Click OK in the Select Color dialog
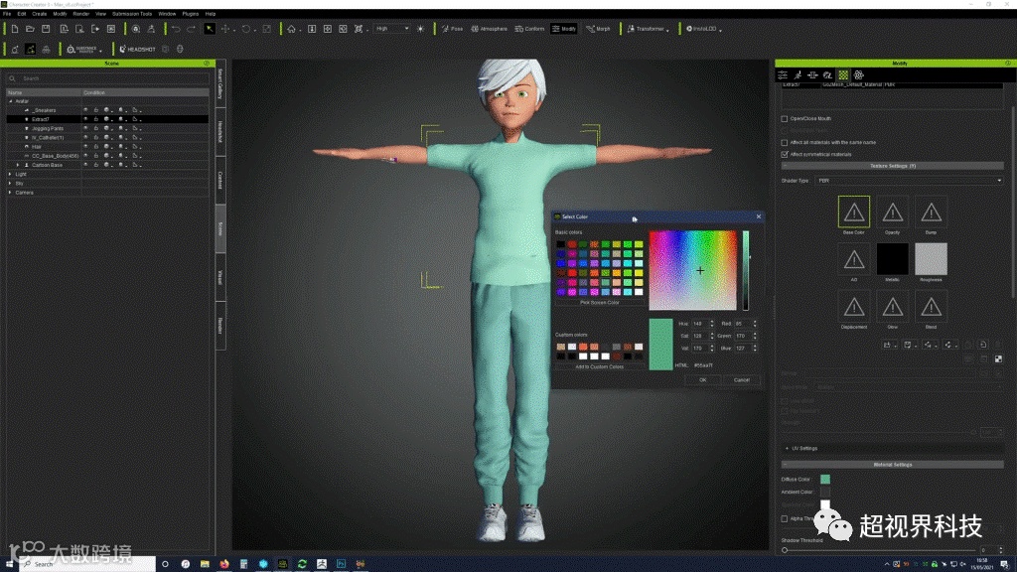Viewport: 1017px width, 572px height. click(x=702, y=379)
